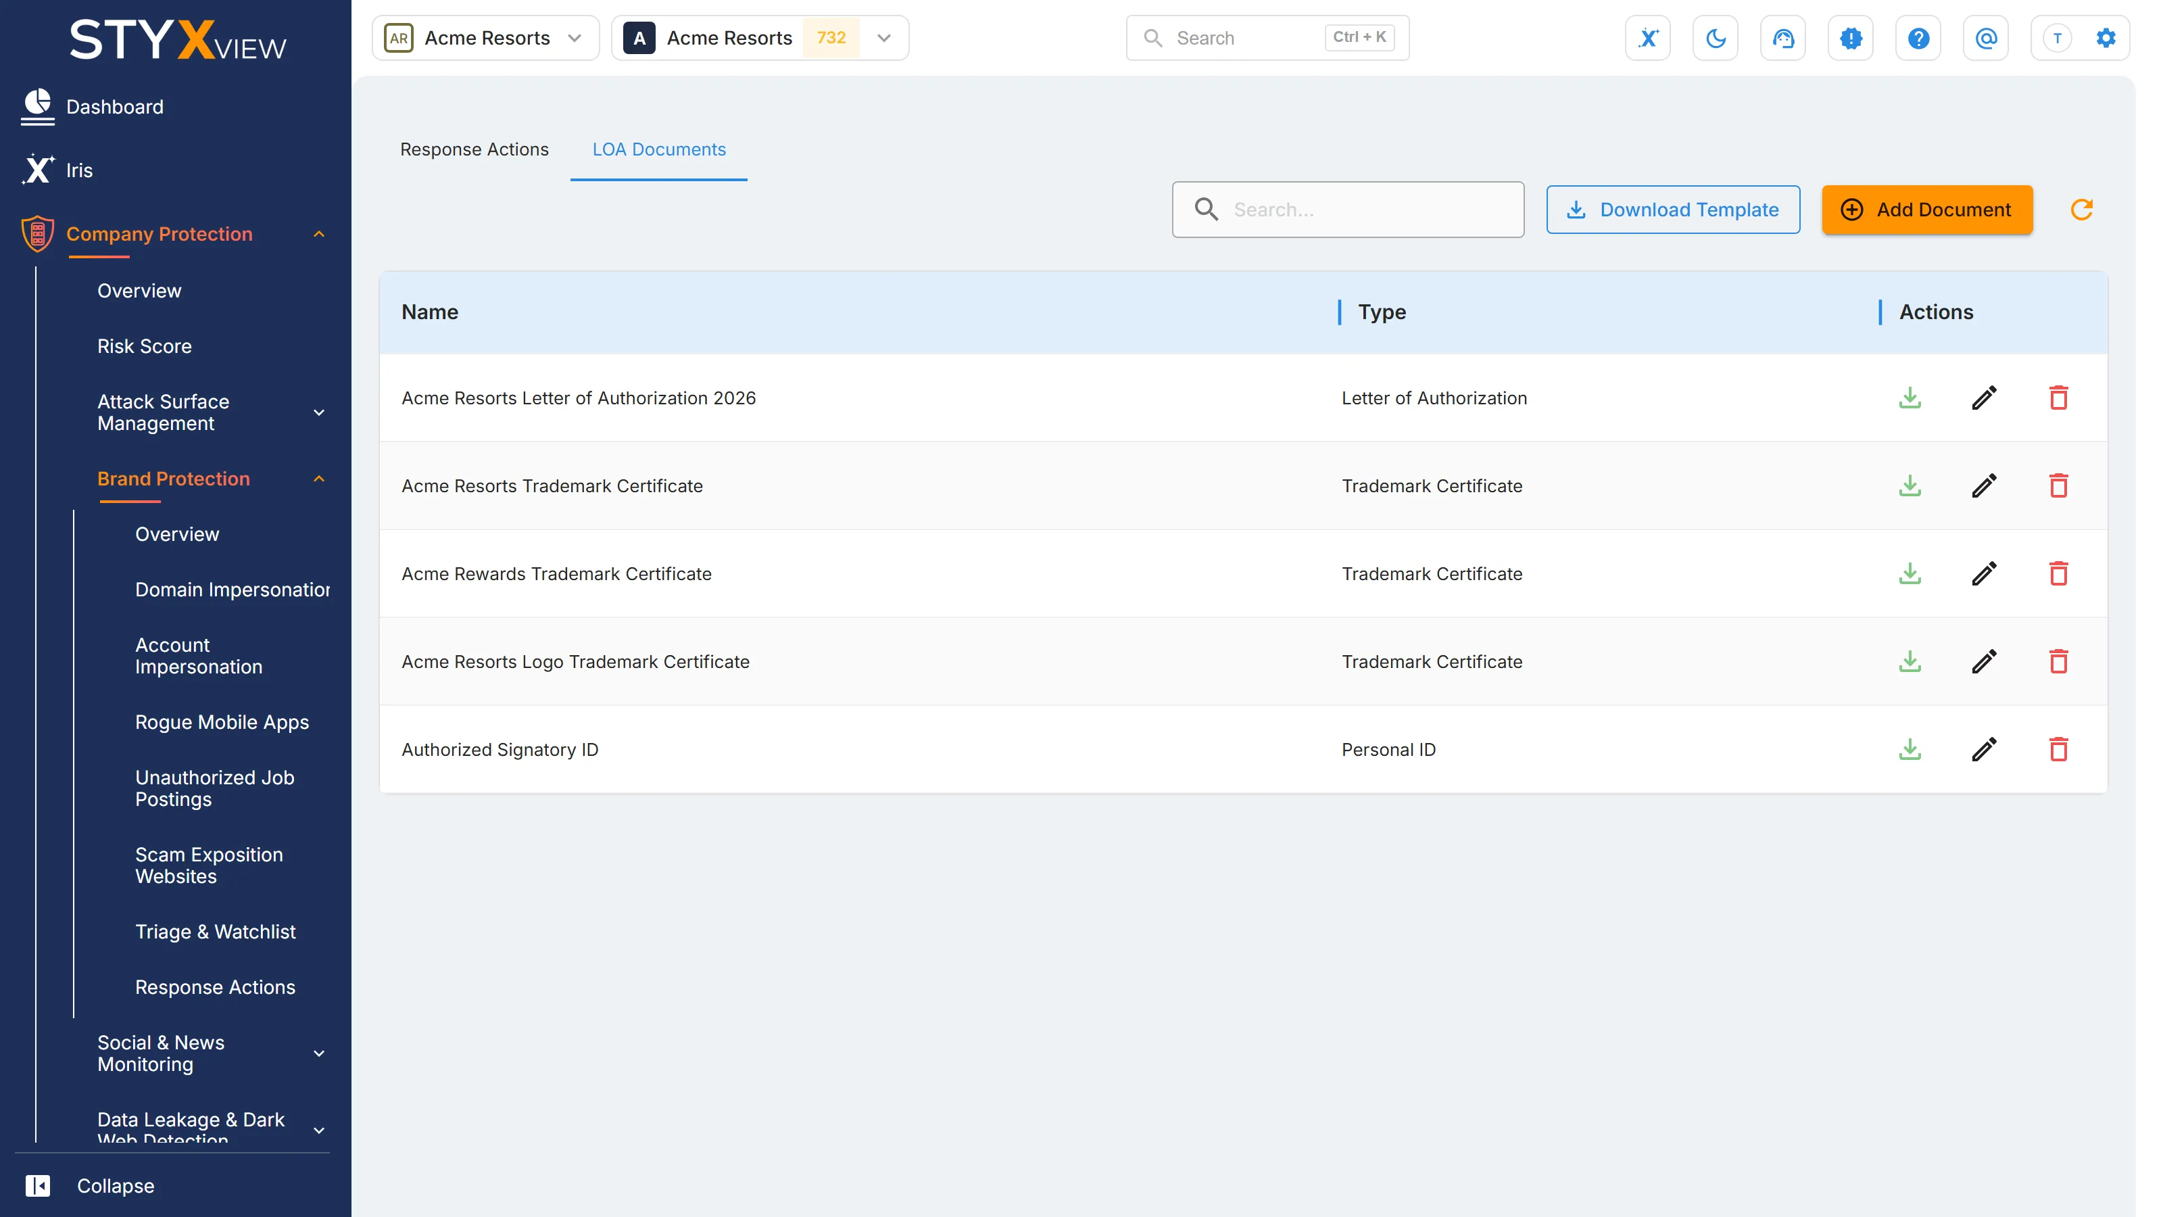
Task: Open Unauthorized Job Postings
Action: [x=214, y=788]
